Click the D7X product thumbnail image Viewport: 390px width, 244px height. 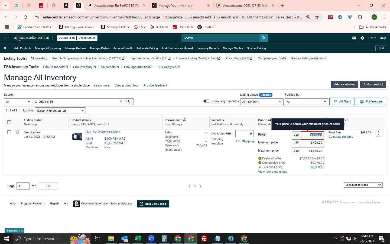(77, 137)
